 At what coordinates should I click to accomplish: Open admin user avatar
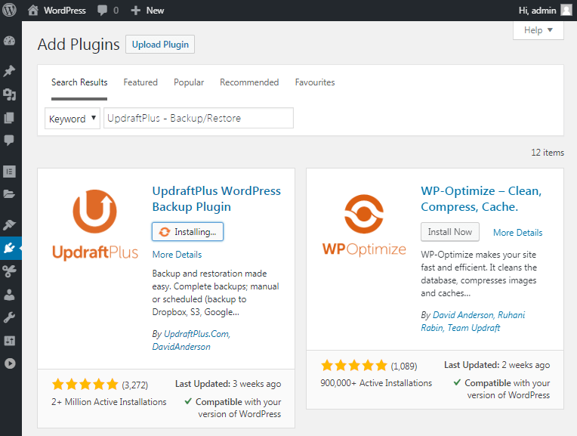click(566, 10)
